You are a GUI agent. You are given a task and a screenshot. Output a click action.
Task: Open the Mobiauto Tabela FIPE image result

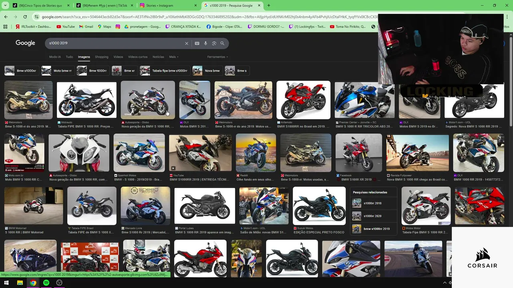click(x=87, y=100)
